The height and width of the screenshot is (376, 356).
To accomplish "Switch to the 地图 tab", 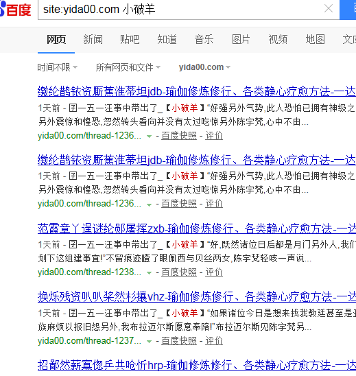I will tap(316, 40).
